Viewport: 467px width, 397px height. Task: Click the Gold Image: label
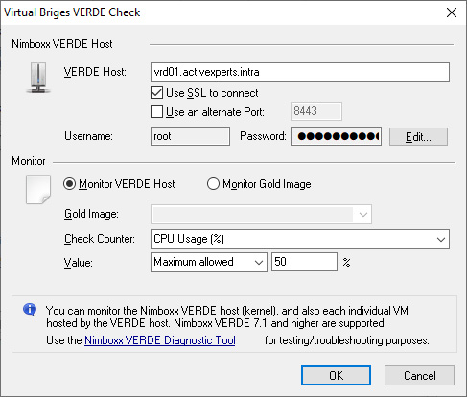[x=91, y=214]
